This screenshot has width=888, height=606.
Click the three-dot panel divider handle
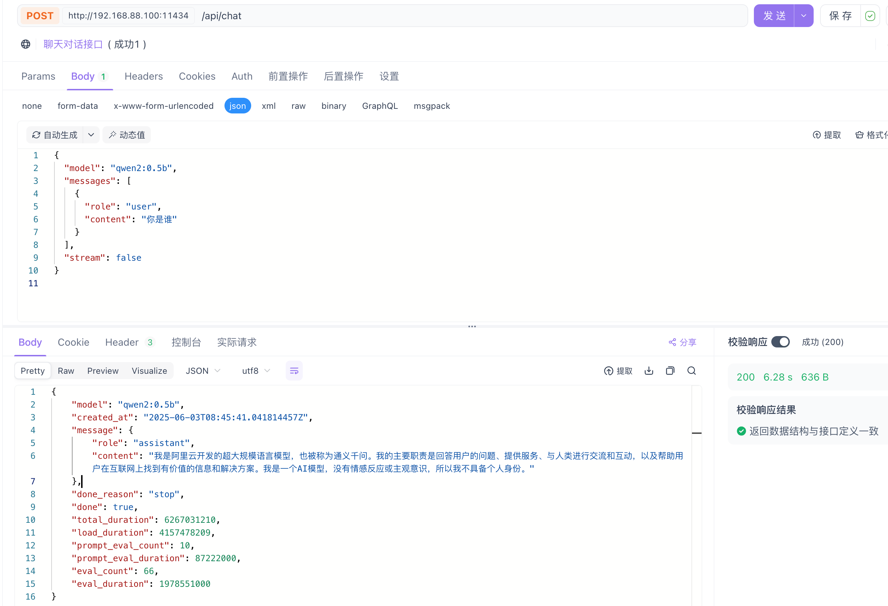[x=472, y=326]
